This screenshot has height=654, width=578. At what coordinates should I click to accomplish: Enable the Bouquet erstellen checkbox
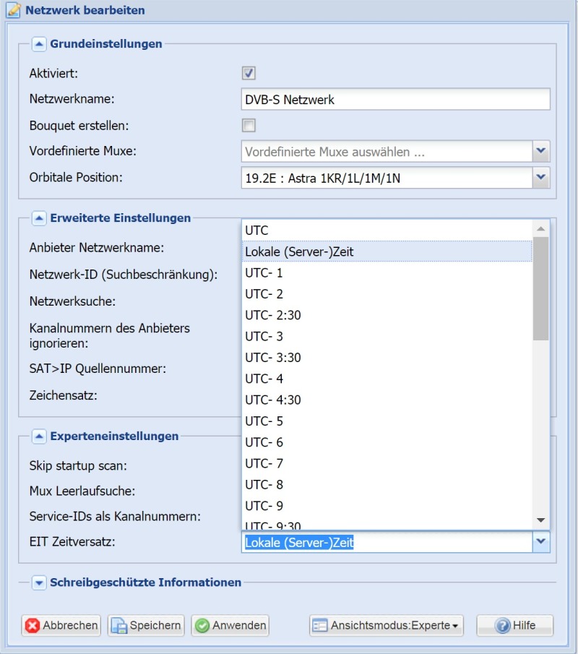pos(249,125)
